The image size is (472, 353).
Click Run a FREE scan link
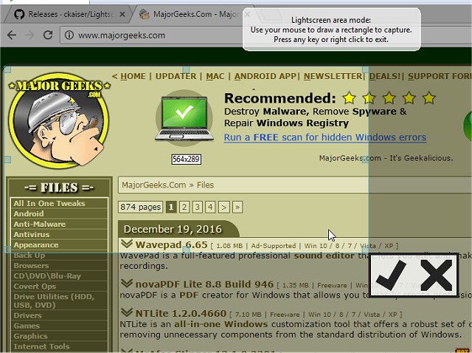tap(324, 137)
